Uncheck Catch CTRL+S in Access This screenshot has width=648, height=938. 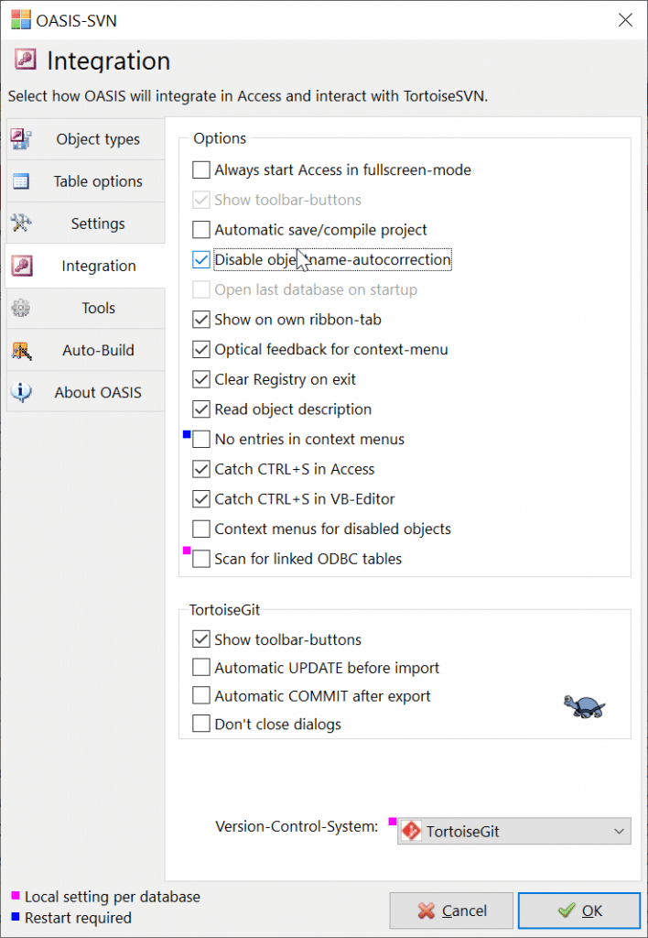pyautogui.click(x=200, y=469)
